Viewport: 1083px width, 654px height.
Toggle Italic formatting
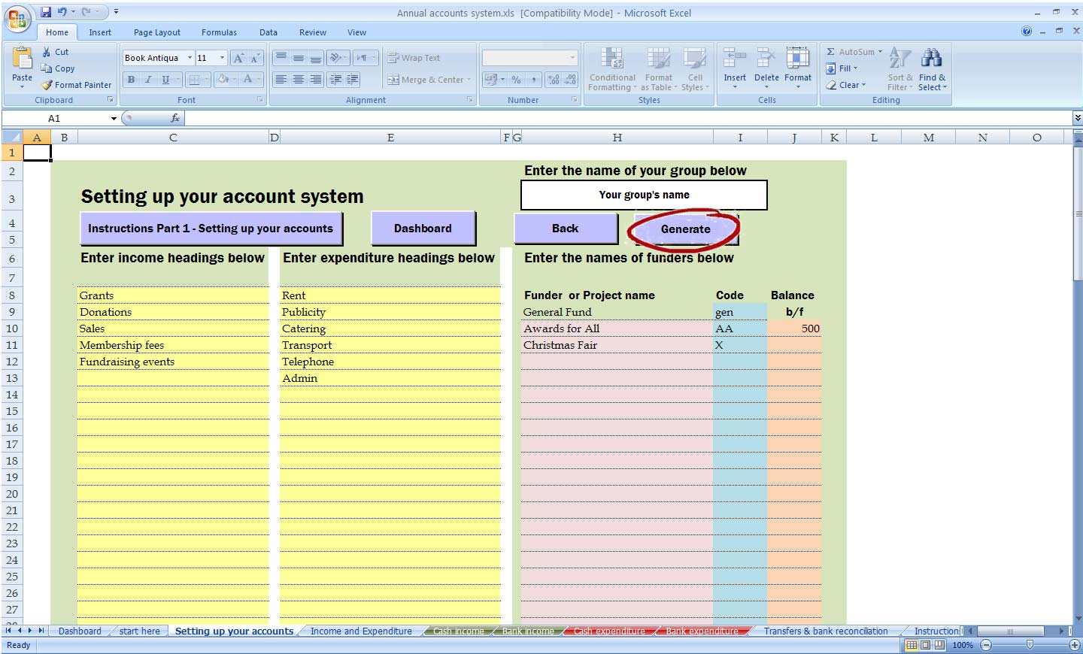click(148, 80)
